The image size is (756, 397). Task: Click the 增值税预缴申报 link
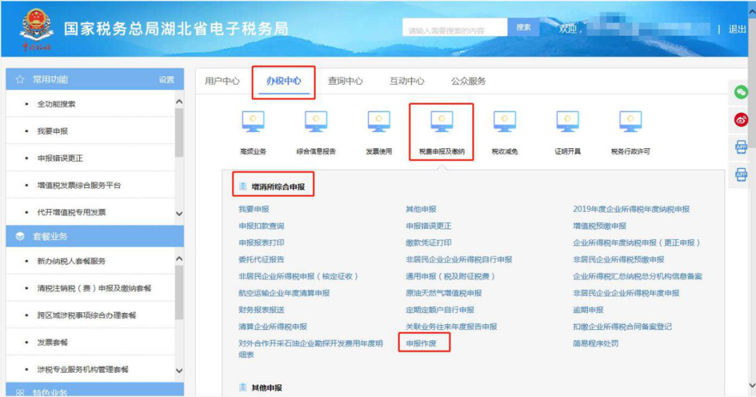coord(599,226)
